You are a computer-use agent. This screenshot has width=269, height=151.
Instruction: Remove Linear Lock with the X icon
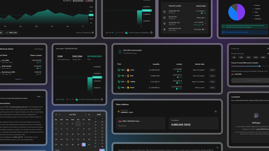[202, 25]
